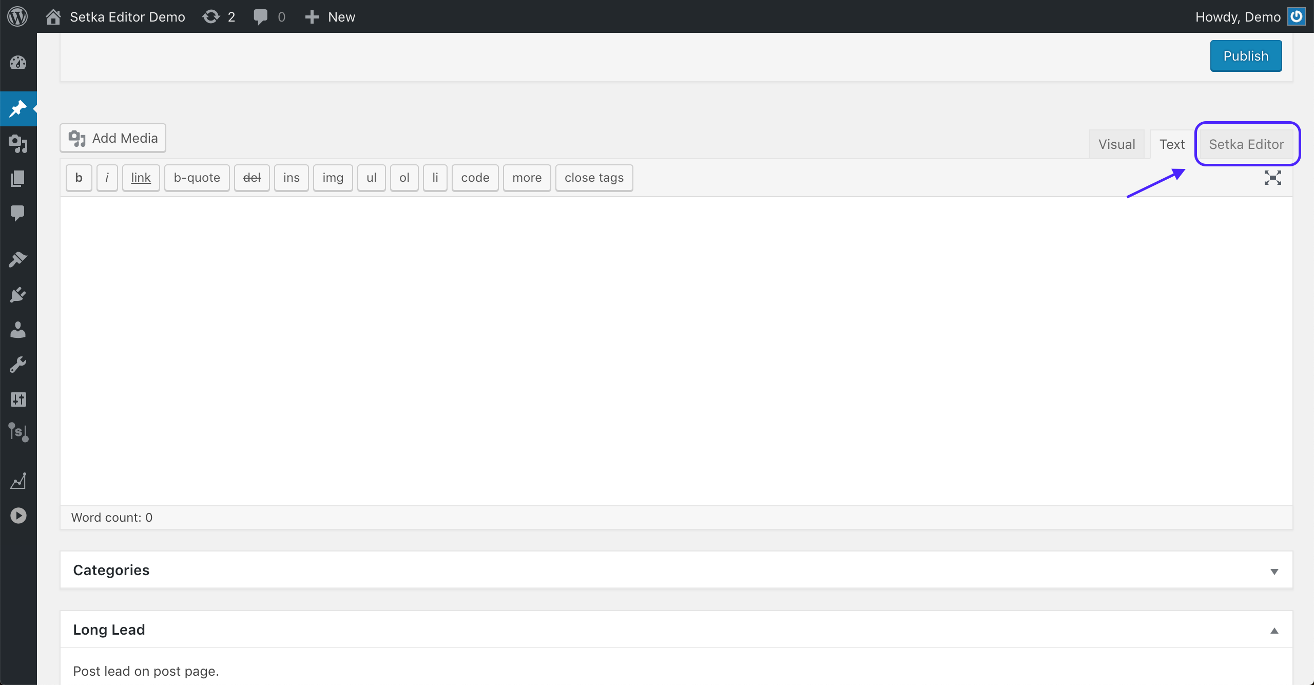1314x685 pixels.
Task: Open the Comments sidebar icon
Action: tap(18, 213)
